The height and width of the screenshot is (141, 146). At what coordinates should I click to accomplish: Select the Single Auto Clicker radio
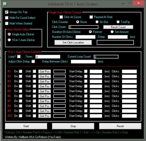pos(9,34)
